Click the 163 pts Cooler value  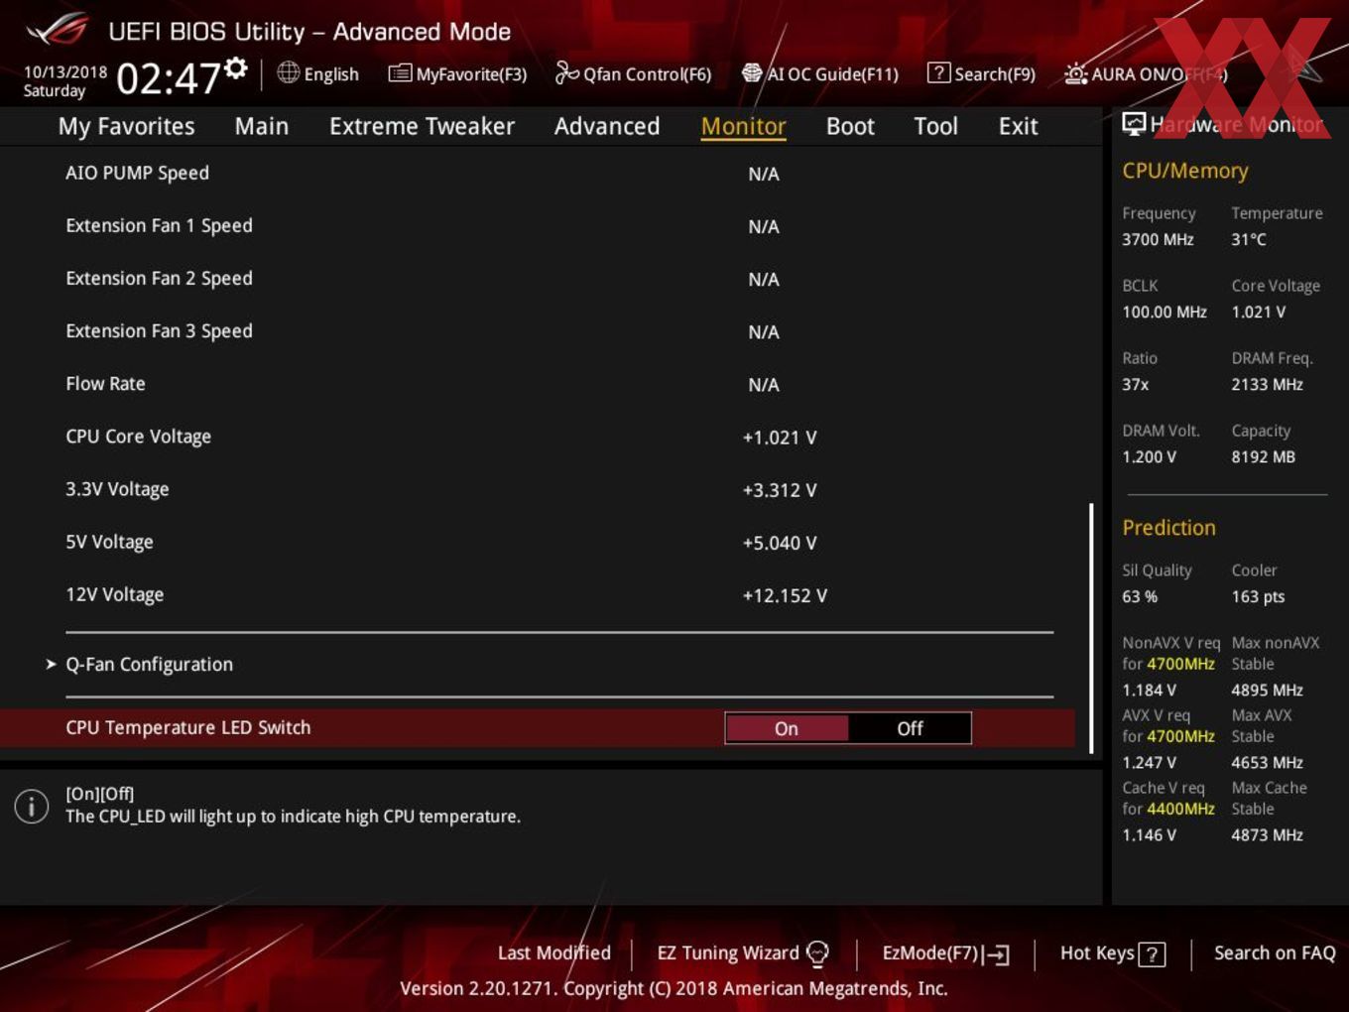1258,596
